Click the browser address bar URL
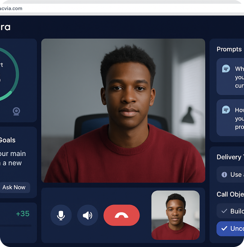The height and width of the screenshot is (247, 244). pyautogui.click(x=11, y=9)
